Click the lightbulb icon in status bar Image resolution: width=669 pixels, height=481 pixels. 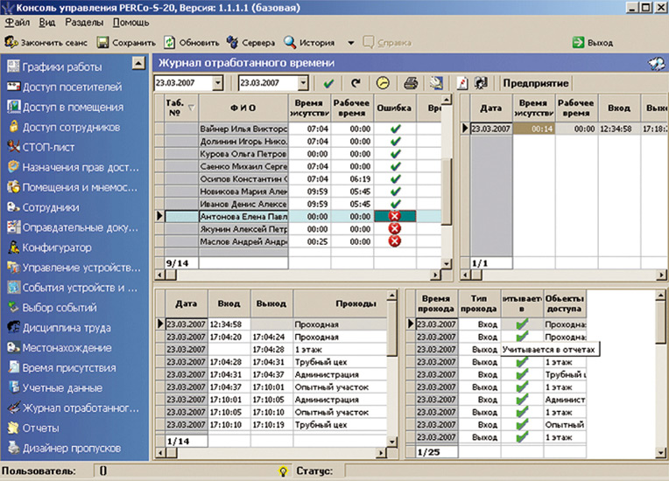(x=283, y=471)
